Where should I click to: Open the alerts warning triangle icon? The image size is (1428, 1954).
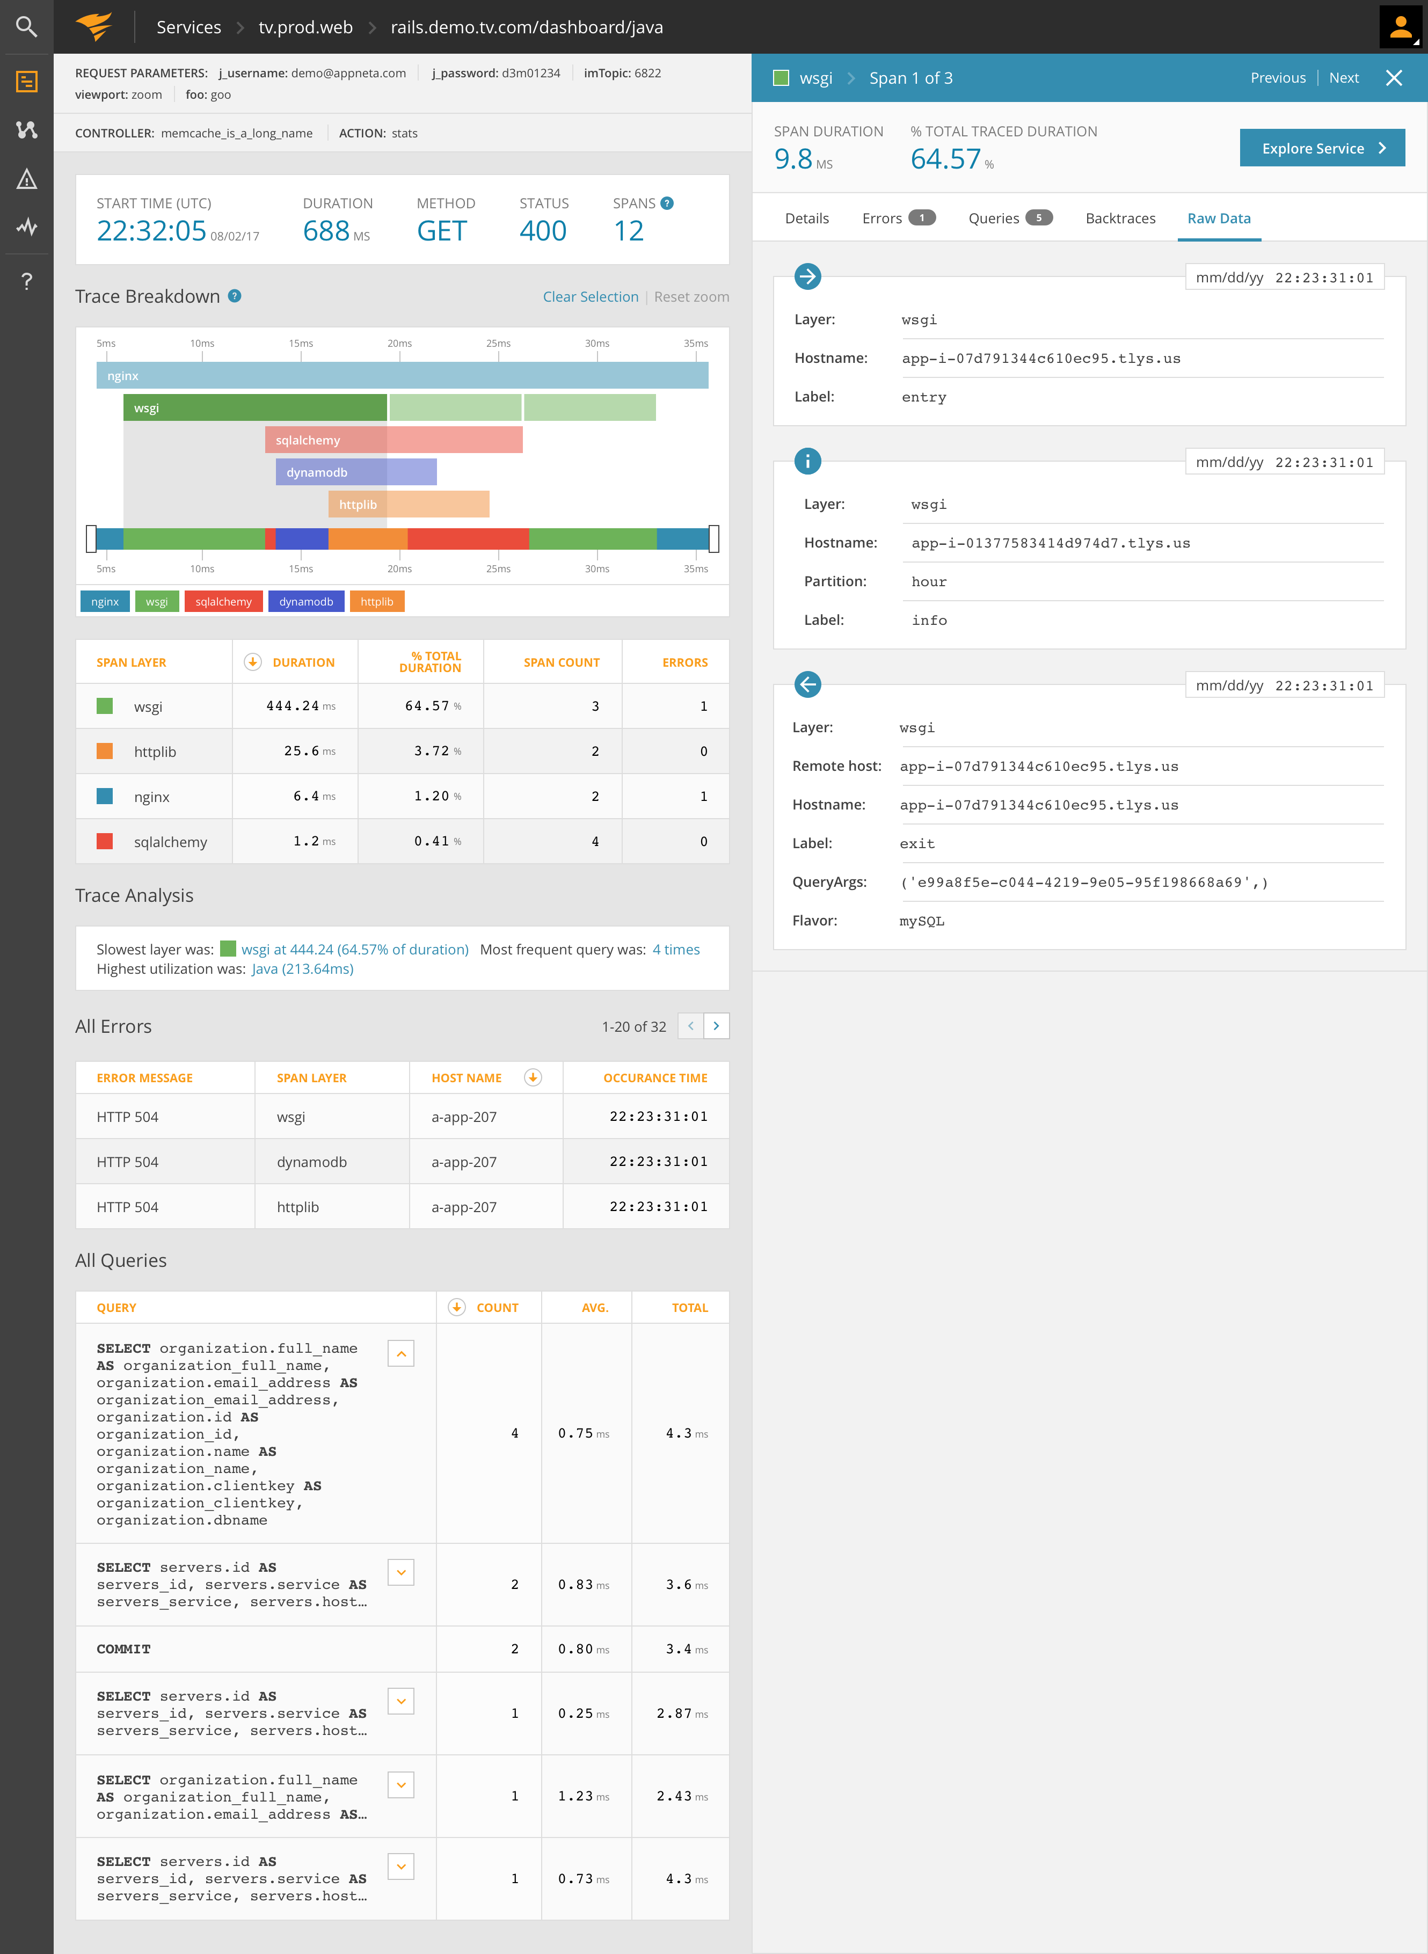point(27,179)
